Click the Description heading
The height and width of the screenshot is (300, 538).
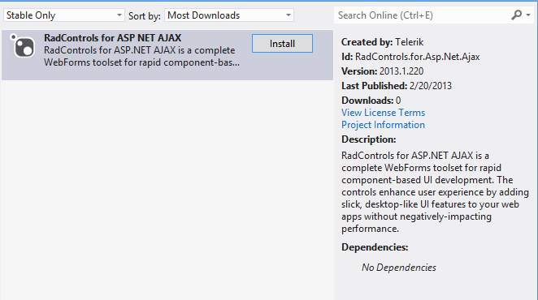[368, 139]
